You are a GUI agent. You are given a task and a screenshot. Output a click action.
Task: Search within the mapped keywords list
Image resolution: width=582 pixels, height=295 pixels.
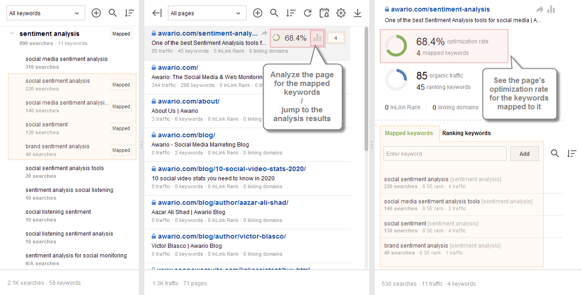pyautogui.click(x=555, y=154)
